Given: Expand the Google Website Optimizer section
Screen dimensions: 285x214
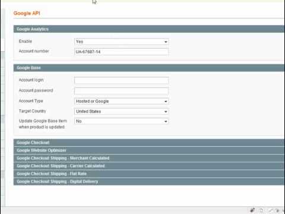Looking at the screenshot, I should (149, 150).
